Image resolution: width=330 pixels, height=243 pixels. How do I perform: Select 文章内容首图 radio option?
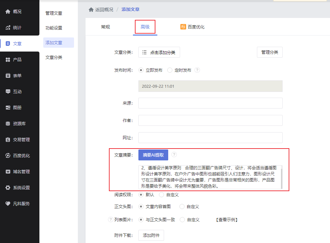coord(141,207)
